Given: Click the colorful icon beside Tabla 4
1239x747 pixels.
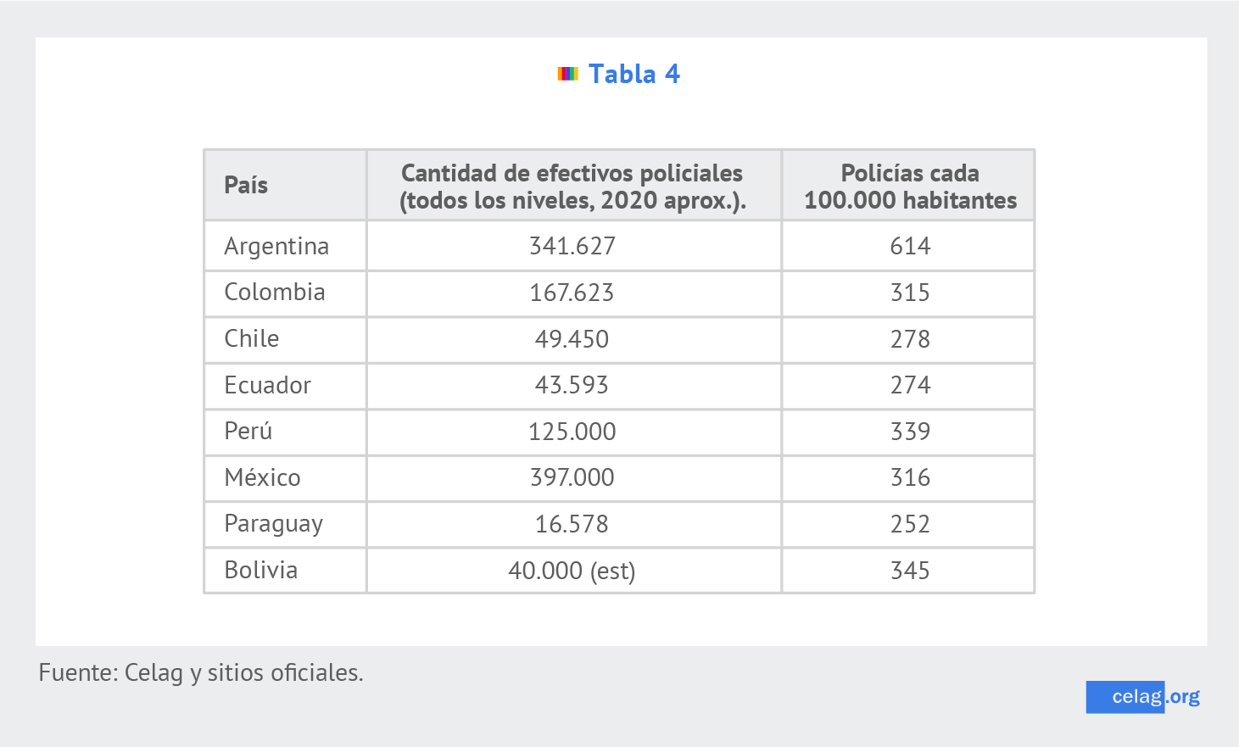Looking at the screenshot, I should (x=567, y=74).
